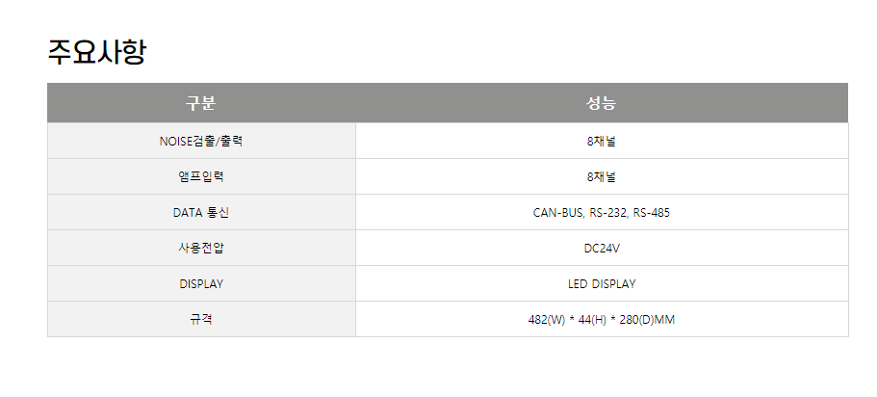
Task: Click the LED DISPLAY value cell
Action: (x=602, y=284)
